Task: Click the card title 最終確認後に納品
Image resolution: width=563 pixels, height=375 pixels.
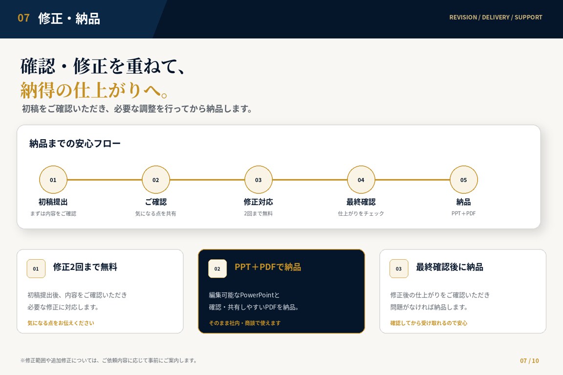Action: [x=450, y=267]
